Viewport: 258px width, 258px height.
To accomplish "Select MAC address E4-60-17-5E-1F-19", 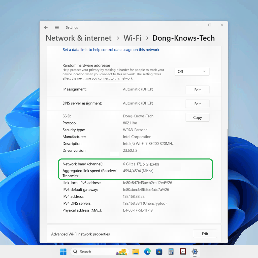I will pyautogui.click(x=138, y=210).
